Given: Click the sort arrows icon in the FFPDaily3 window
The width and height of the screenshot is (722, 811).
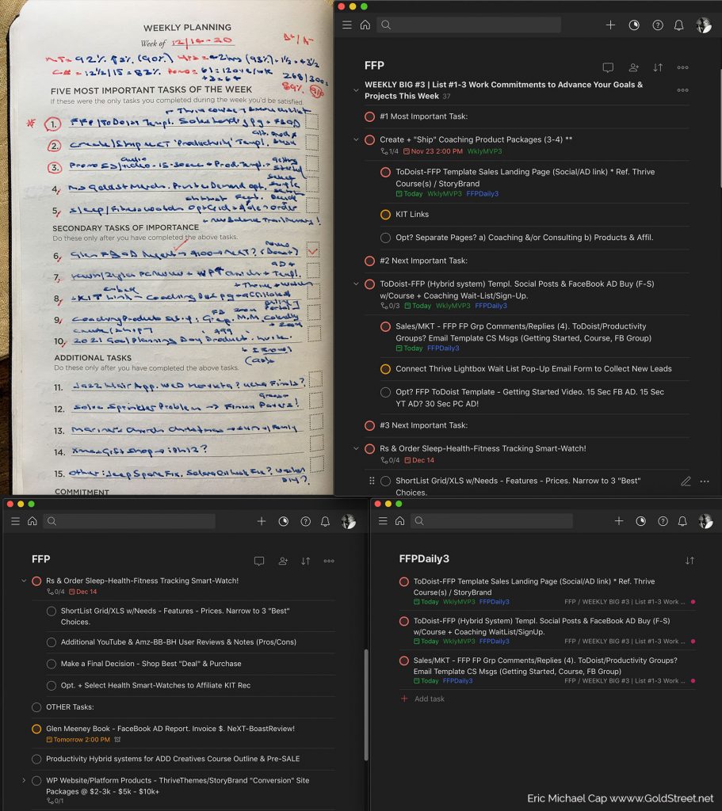Looking at the screenshot, I should pos(690,561).
